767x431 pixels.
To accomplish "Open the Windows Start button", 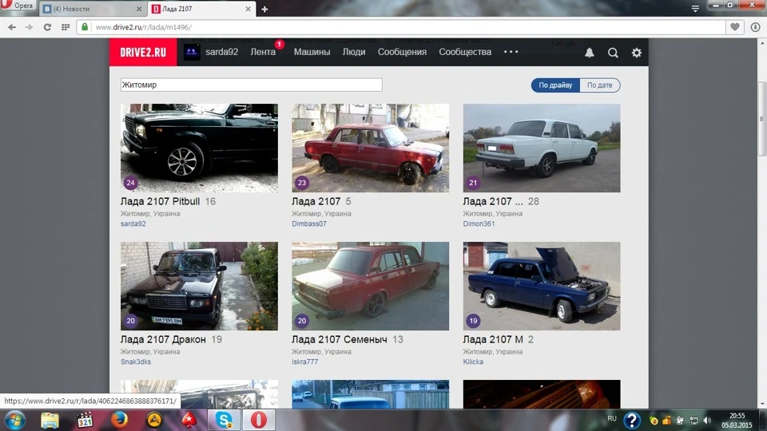I will click(14, 421).
